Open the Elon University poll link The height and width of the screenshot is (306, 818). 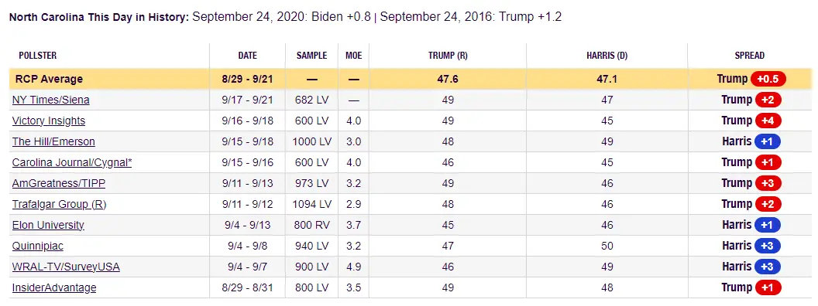[48, 225]
